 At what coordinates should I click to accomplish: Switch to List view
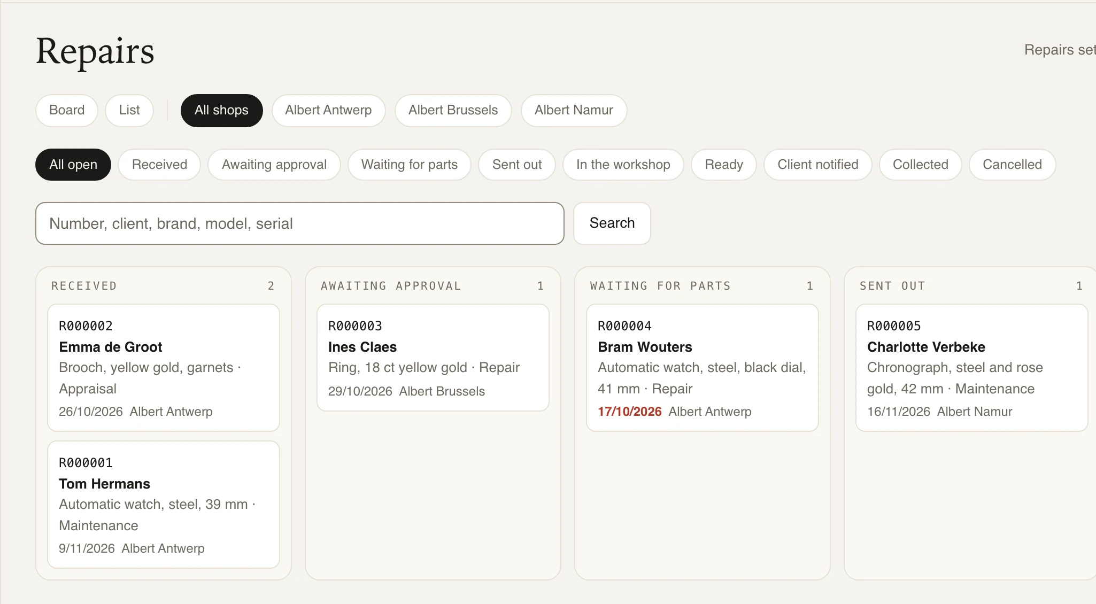click(x=129, y=110)
